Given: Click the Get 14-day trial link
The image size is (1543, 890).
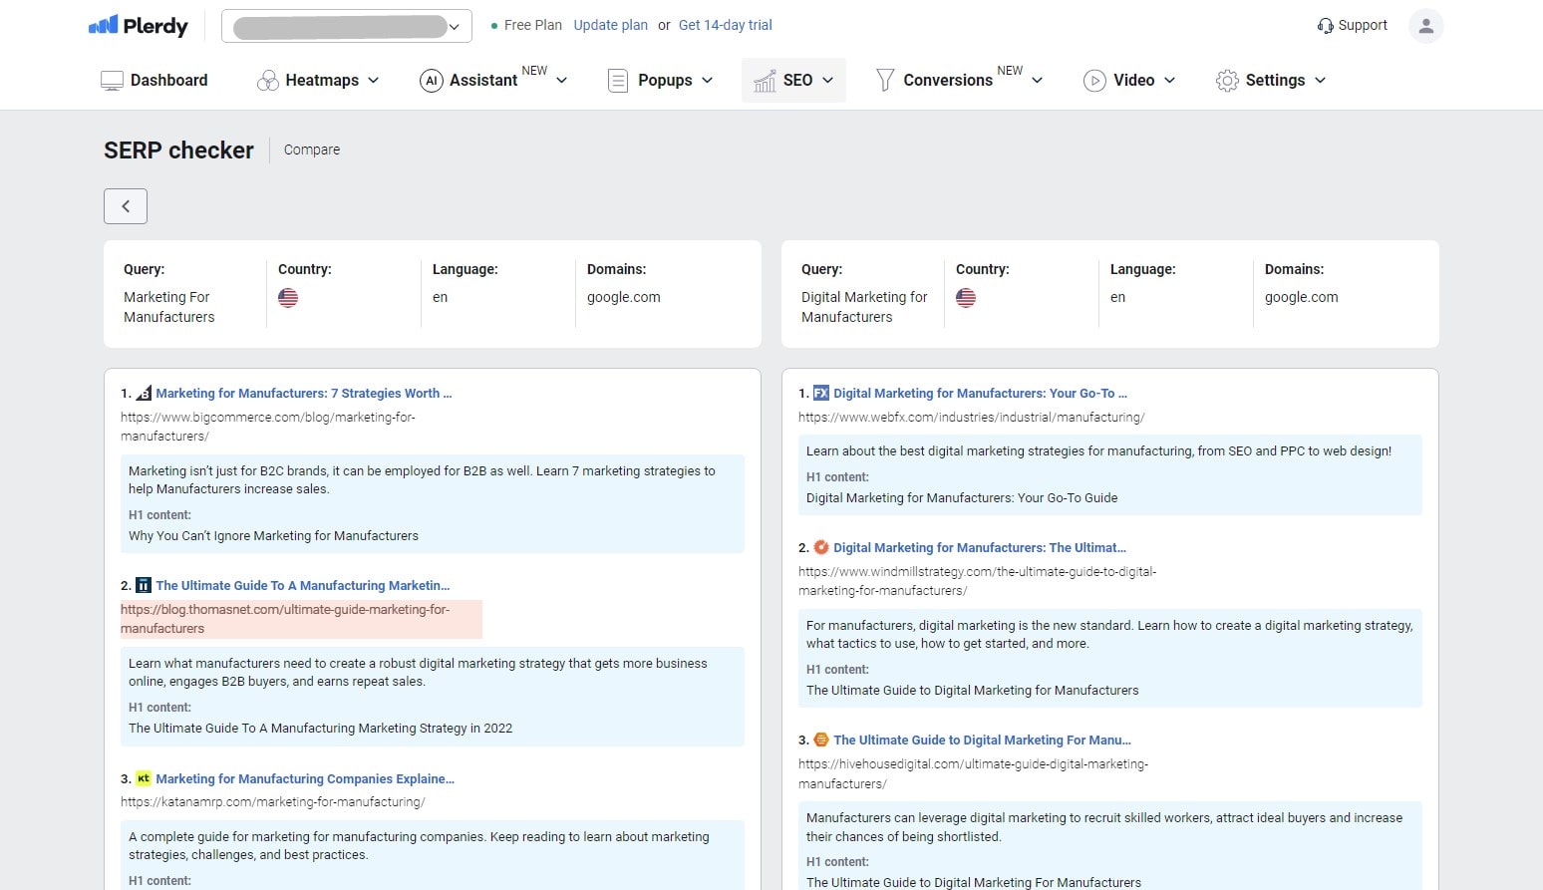Looking at the screenshot, I should click(x=725, y=25).
